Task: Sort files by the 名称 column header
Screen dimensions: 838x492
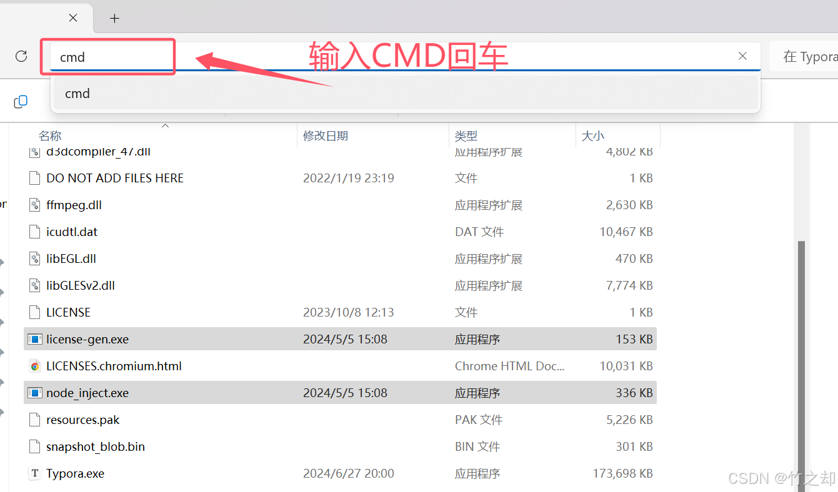Action: (50, 135)
